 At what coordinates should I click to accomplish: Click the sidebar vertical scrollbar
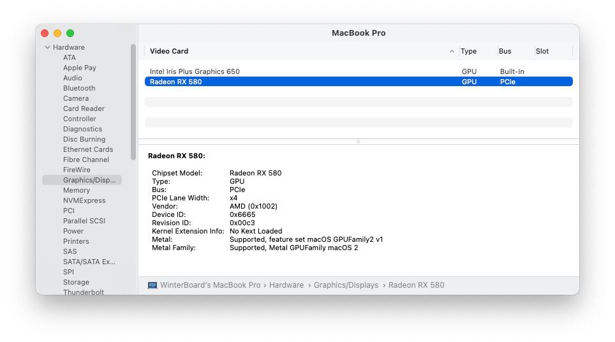(x=133, y=102)
